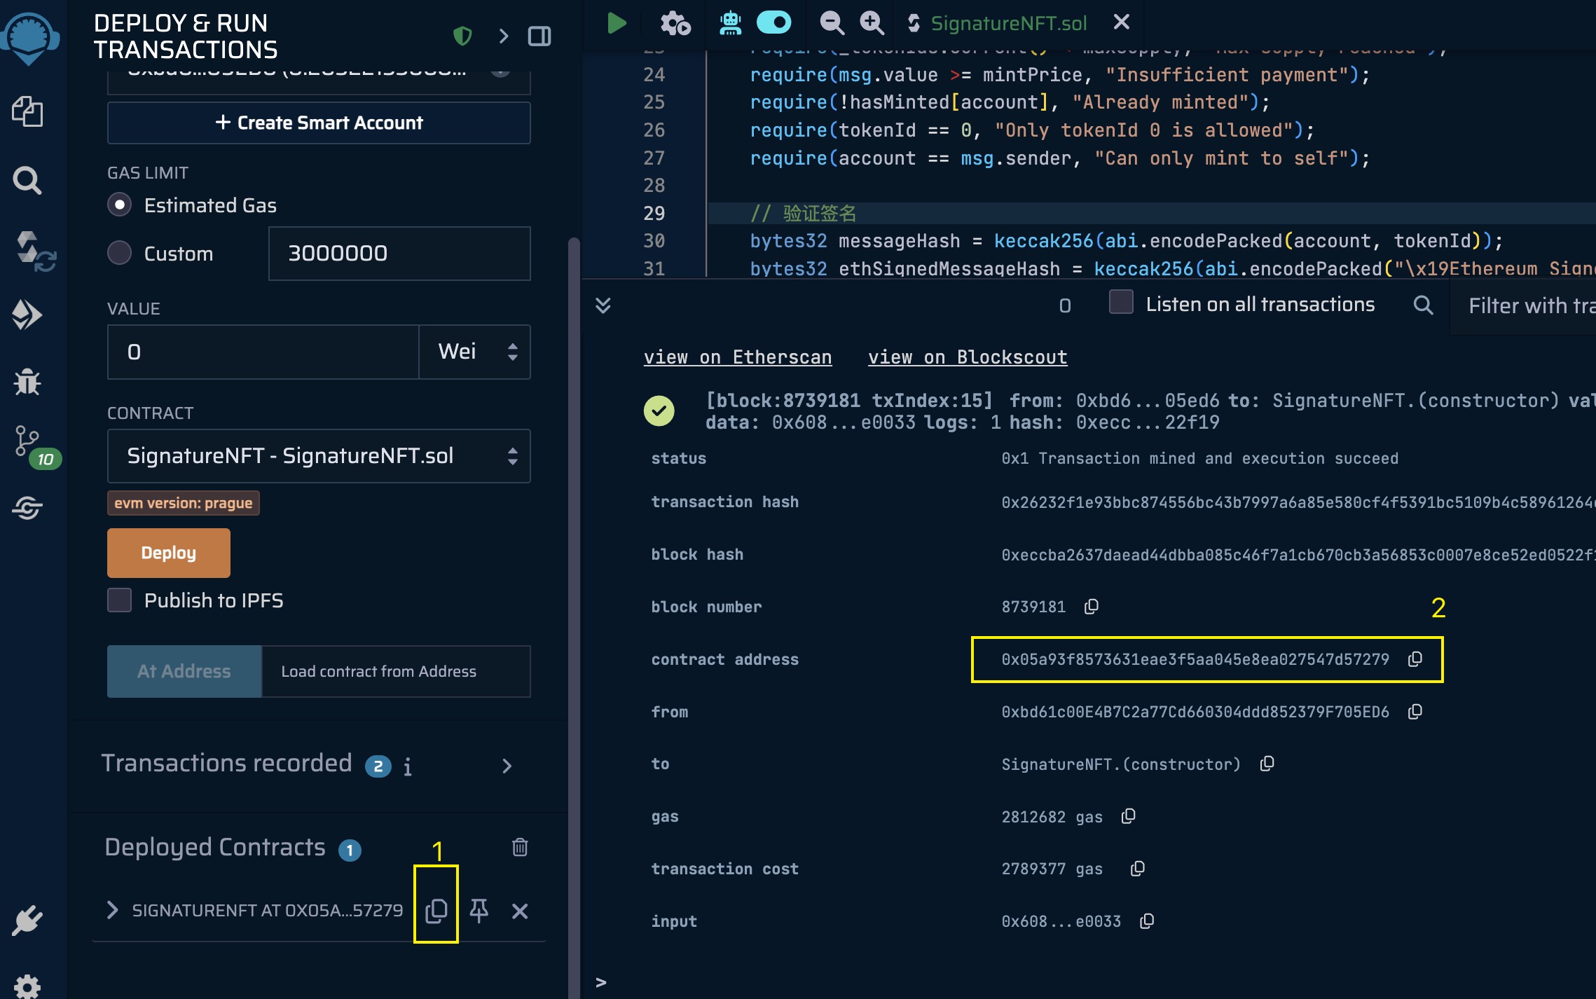Image resolution: width=1596 pixels, height=999 pixels.
Task: Click Load contract from Address field
Action: pyautogui.click(x=396, y=671)
